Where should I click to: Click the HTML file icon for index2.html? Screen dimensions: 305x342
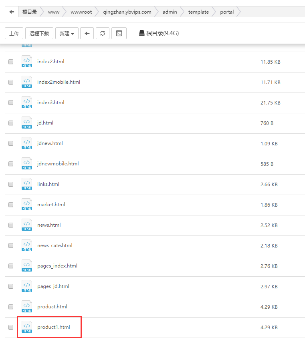point(27,62)
